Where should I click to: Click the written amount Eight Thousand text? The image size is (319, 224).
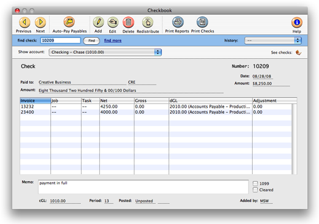[87, 90]
